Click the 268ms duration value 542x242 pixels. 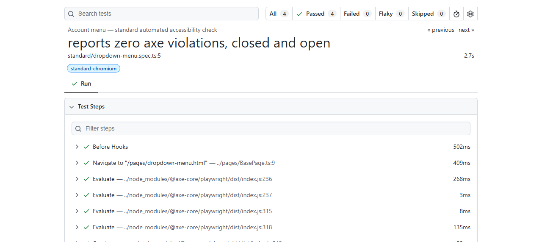click(x=462, y=179)
